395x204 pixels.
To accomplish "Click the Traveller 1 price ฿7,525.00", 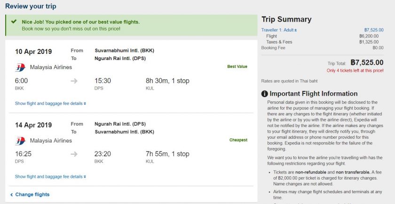I will pos(374,30).
